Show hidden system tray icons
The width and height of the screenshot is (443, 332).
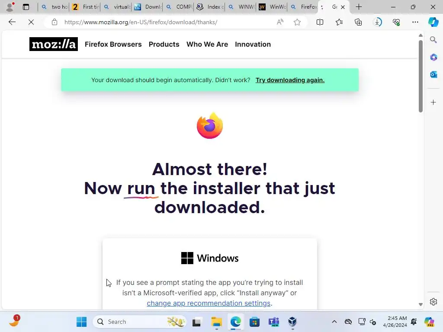tap(334, 322)
